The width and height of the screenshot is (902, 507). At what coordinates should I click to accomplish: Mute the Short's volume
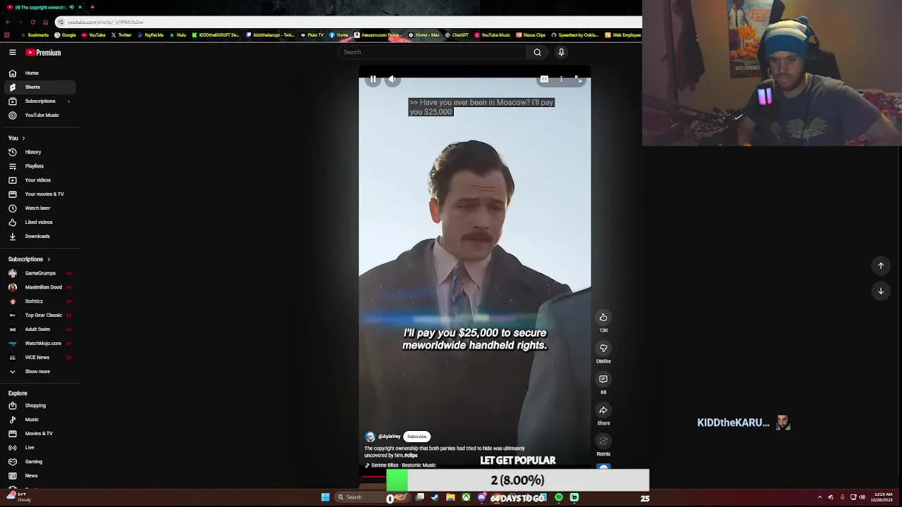point(392,80)
